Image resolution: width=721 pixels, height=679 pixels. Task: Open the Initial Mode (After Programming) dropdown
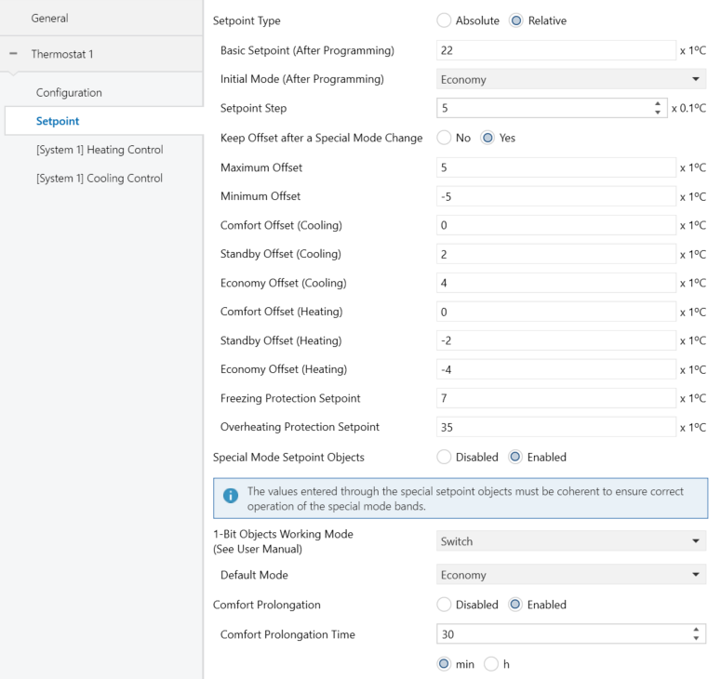(571, 79)
